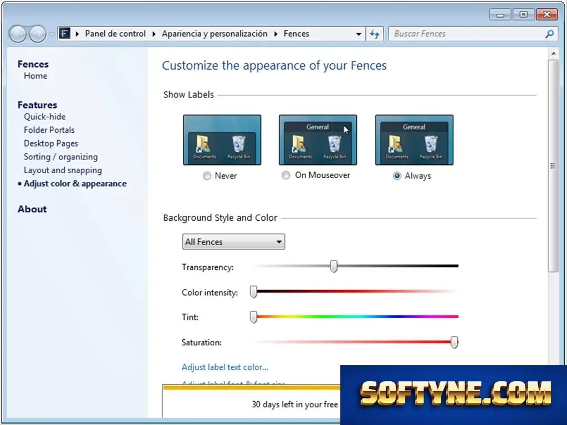Choose the Never radio button
The height and width of the screenshot is (425, 567).
click(207, 176)
